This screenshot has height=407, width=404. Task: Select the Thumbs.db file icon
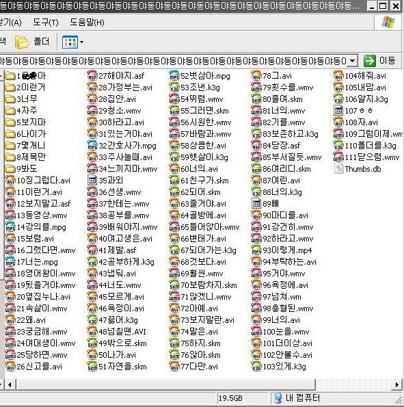338,169
